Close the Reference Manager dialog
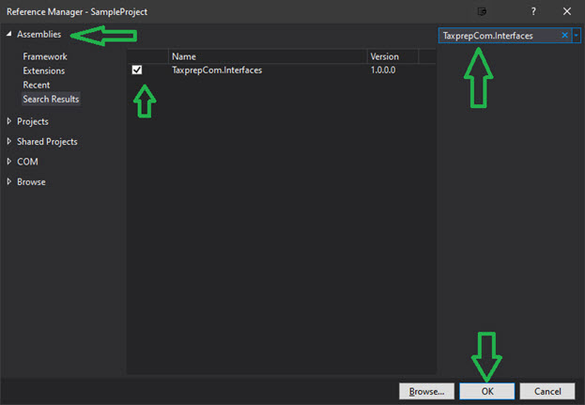Image resolution: width=585 pixels, height=405 pixels. point(566,11)
